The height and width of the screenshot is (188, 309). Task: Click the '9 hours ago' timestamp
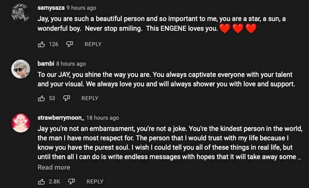click(81, 8)
